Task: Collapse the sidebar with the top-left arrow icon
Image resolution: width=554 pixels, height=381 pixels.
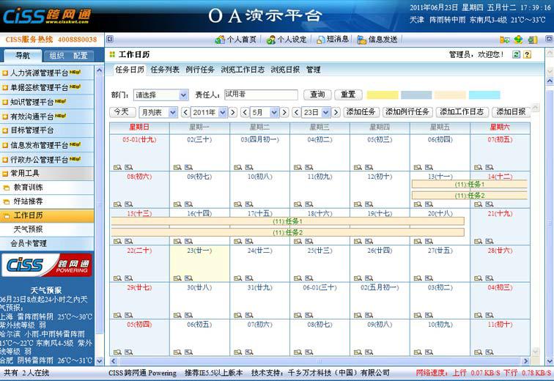Action: point(110,39)
